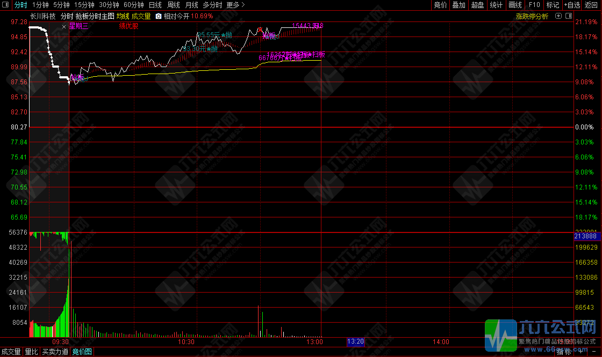This screenshot has width=602, height=357.
Task: Close the auction overlay with X
Action: pyautogui.click(x=64, y=26)
